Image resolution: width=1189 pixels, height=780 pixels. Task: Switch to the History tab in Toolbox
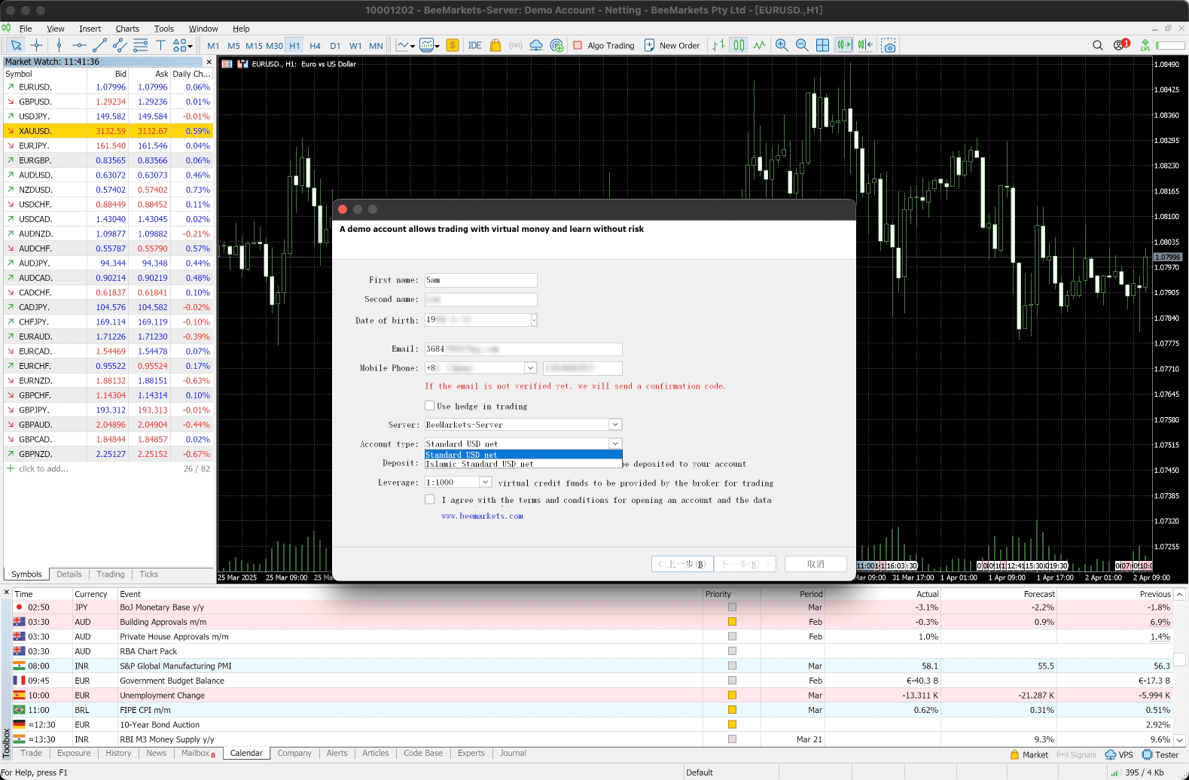[118, 753]
